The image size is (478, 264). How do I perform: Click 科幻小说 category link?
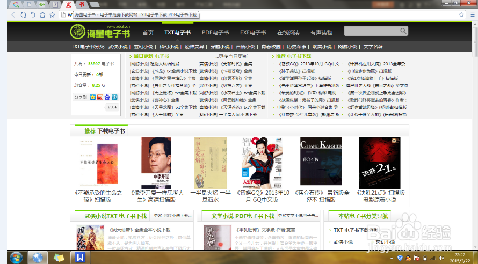tap(169, 47)
